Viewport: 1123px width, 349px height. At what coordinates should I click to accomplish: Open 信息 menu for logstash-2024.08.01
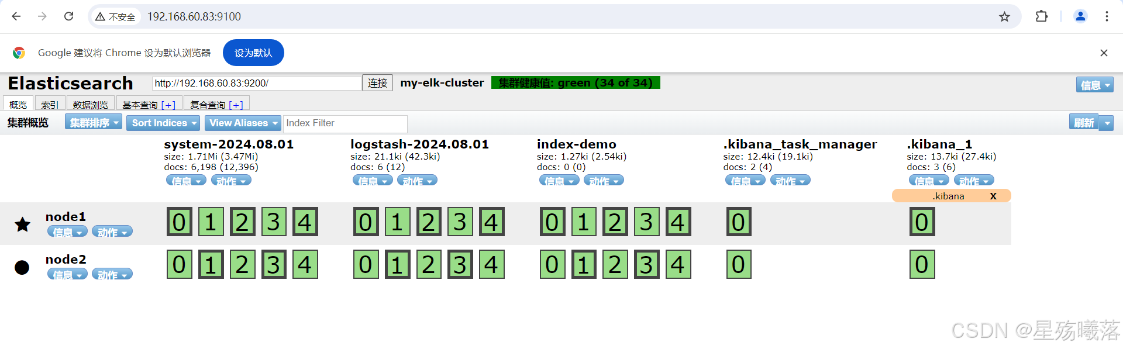pyautogui.click(x=373, y=181)
